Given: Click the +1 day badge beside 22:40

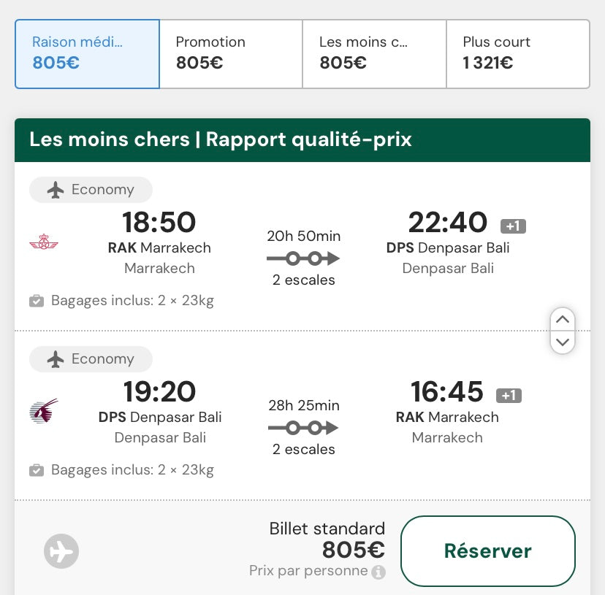Looking at the screenshot, I should coord(513,226).
